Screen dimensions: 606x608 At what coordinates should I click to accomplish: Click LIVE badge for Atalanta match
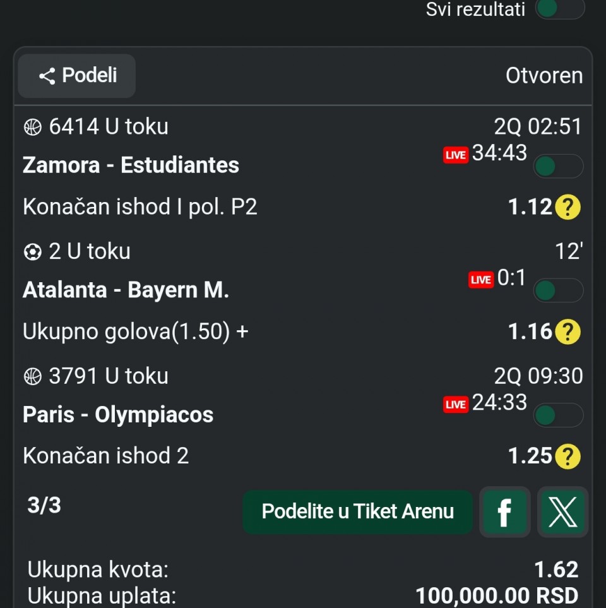click(481, 280)
